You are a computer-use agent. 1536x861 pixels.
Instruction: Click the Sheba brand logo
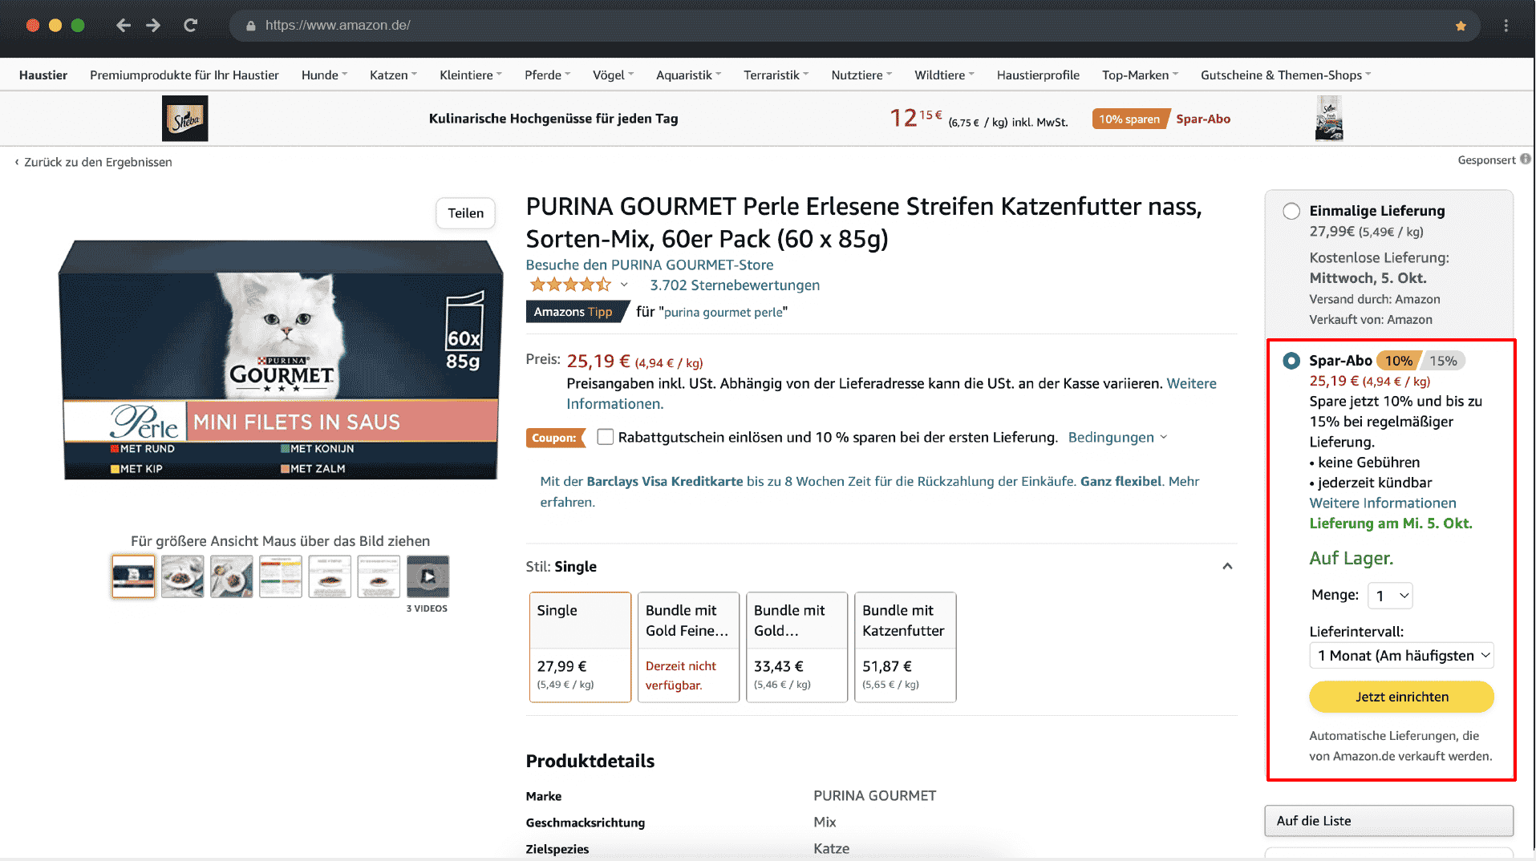click(185, 119)
